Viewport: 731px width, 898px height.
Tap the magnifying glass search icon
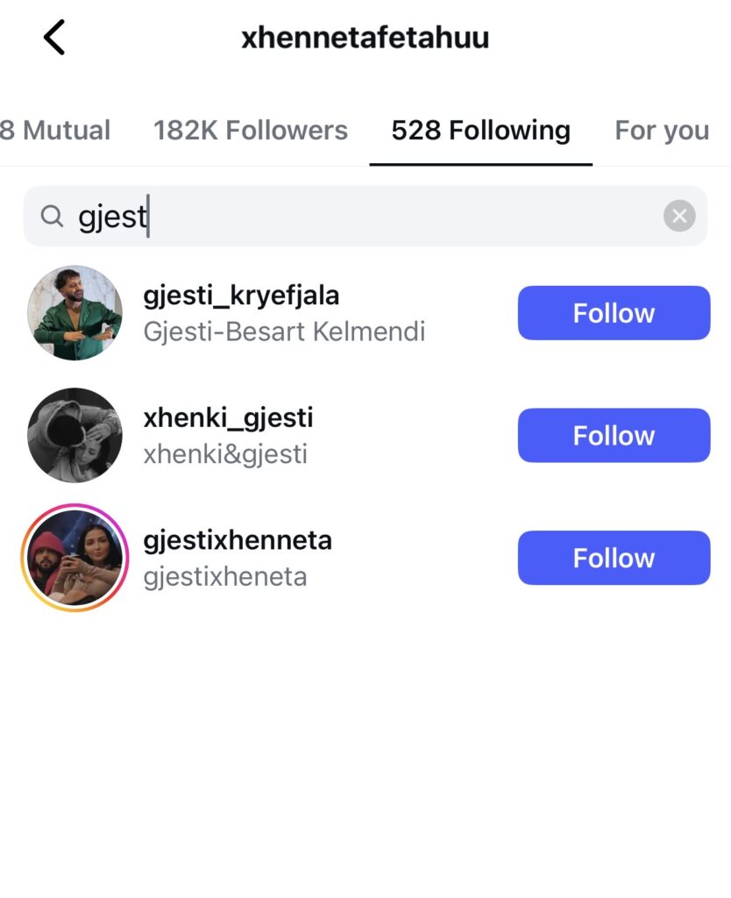click(53, 216)
